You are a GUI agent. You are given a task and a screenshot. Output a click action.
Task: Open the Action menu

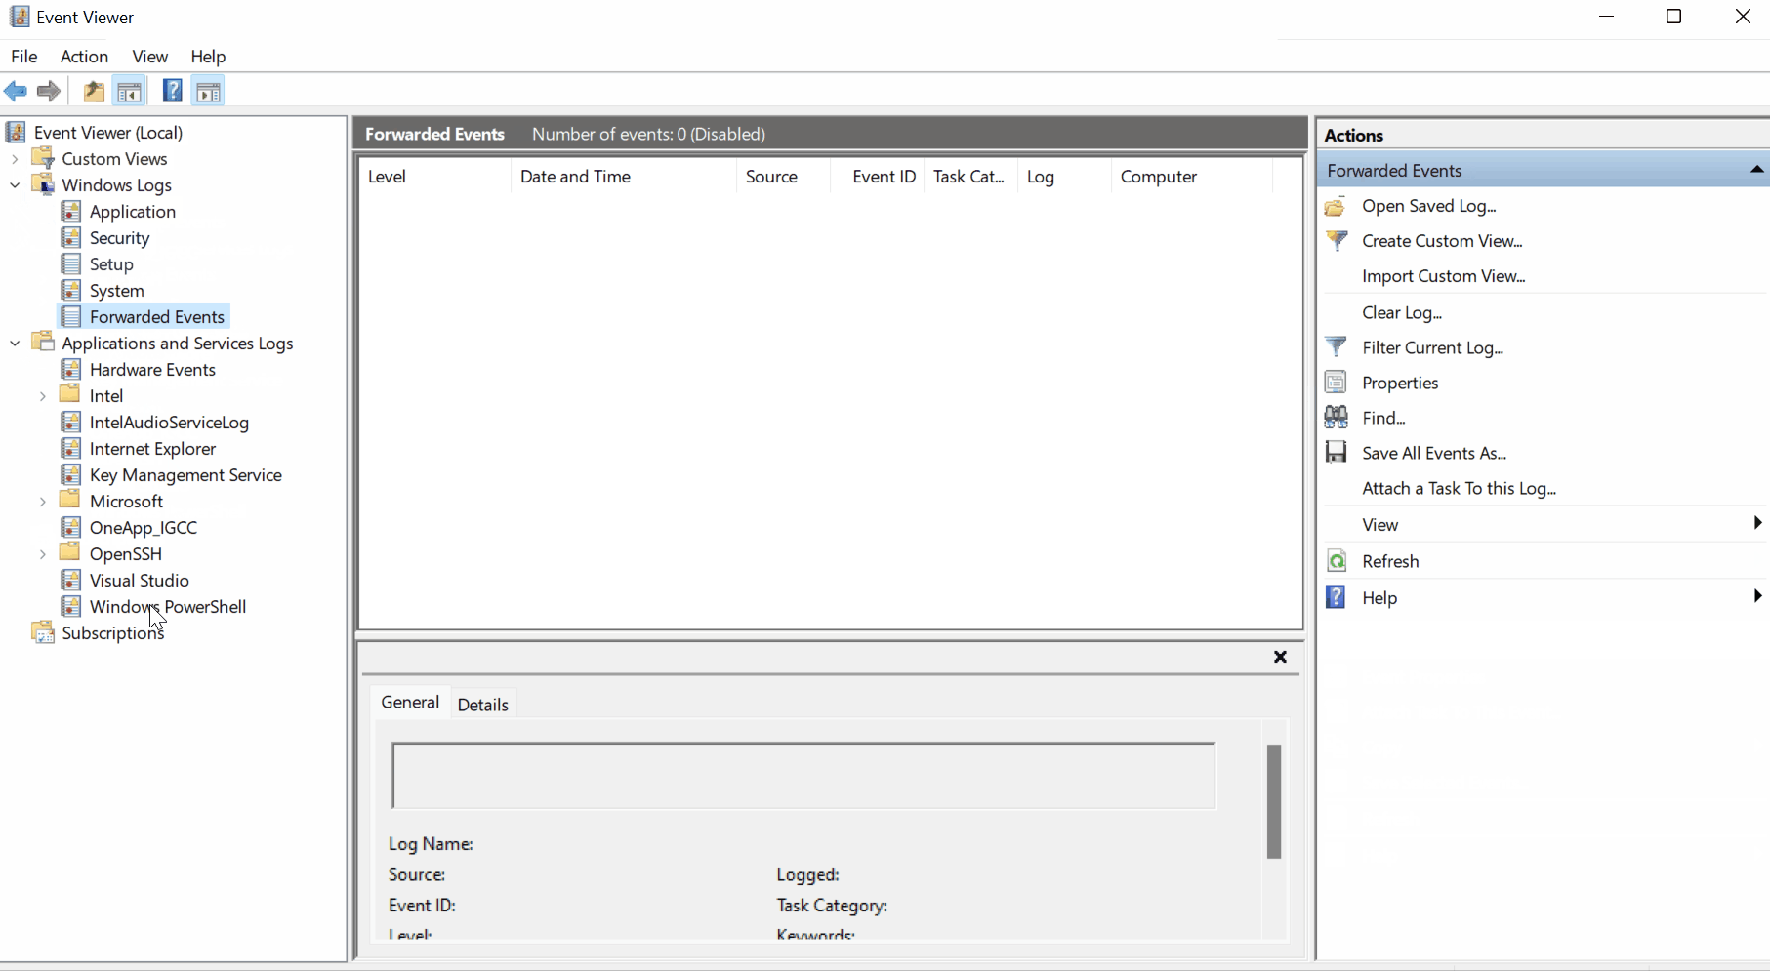(84, 56)
